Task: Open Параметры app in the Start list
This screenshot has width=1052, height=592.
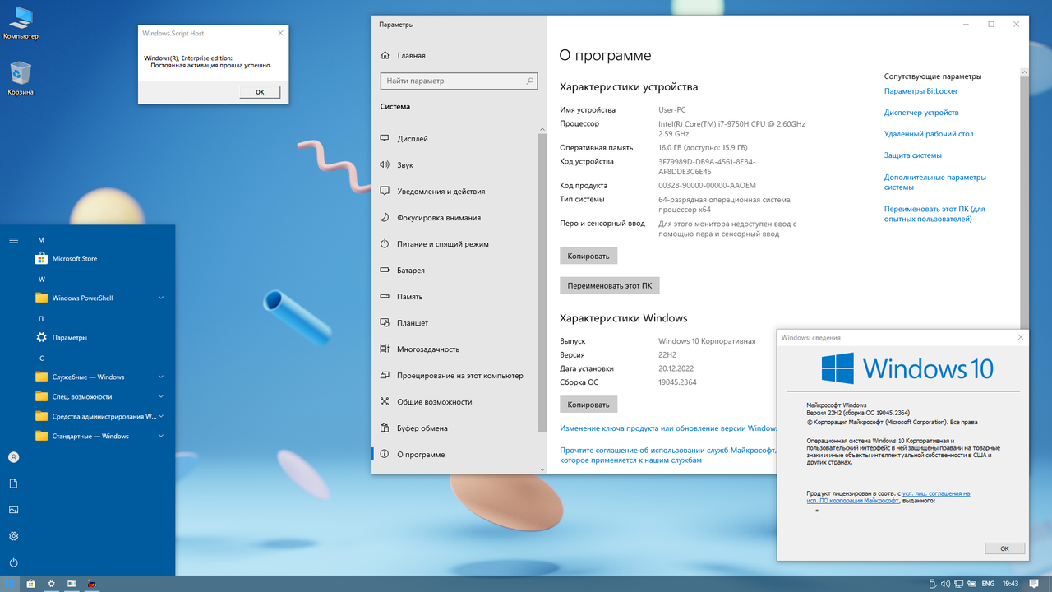Action: 101,337
